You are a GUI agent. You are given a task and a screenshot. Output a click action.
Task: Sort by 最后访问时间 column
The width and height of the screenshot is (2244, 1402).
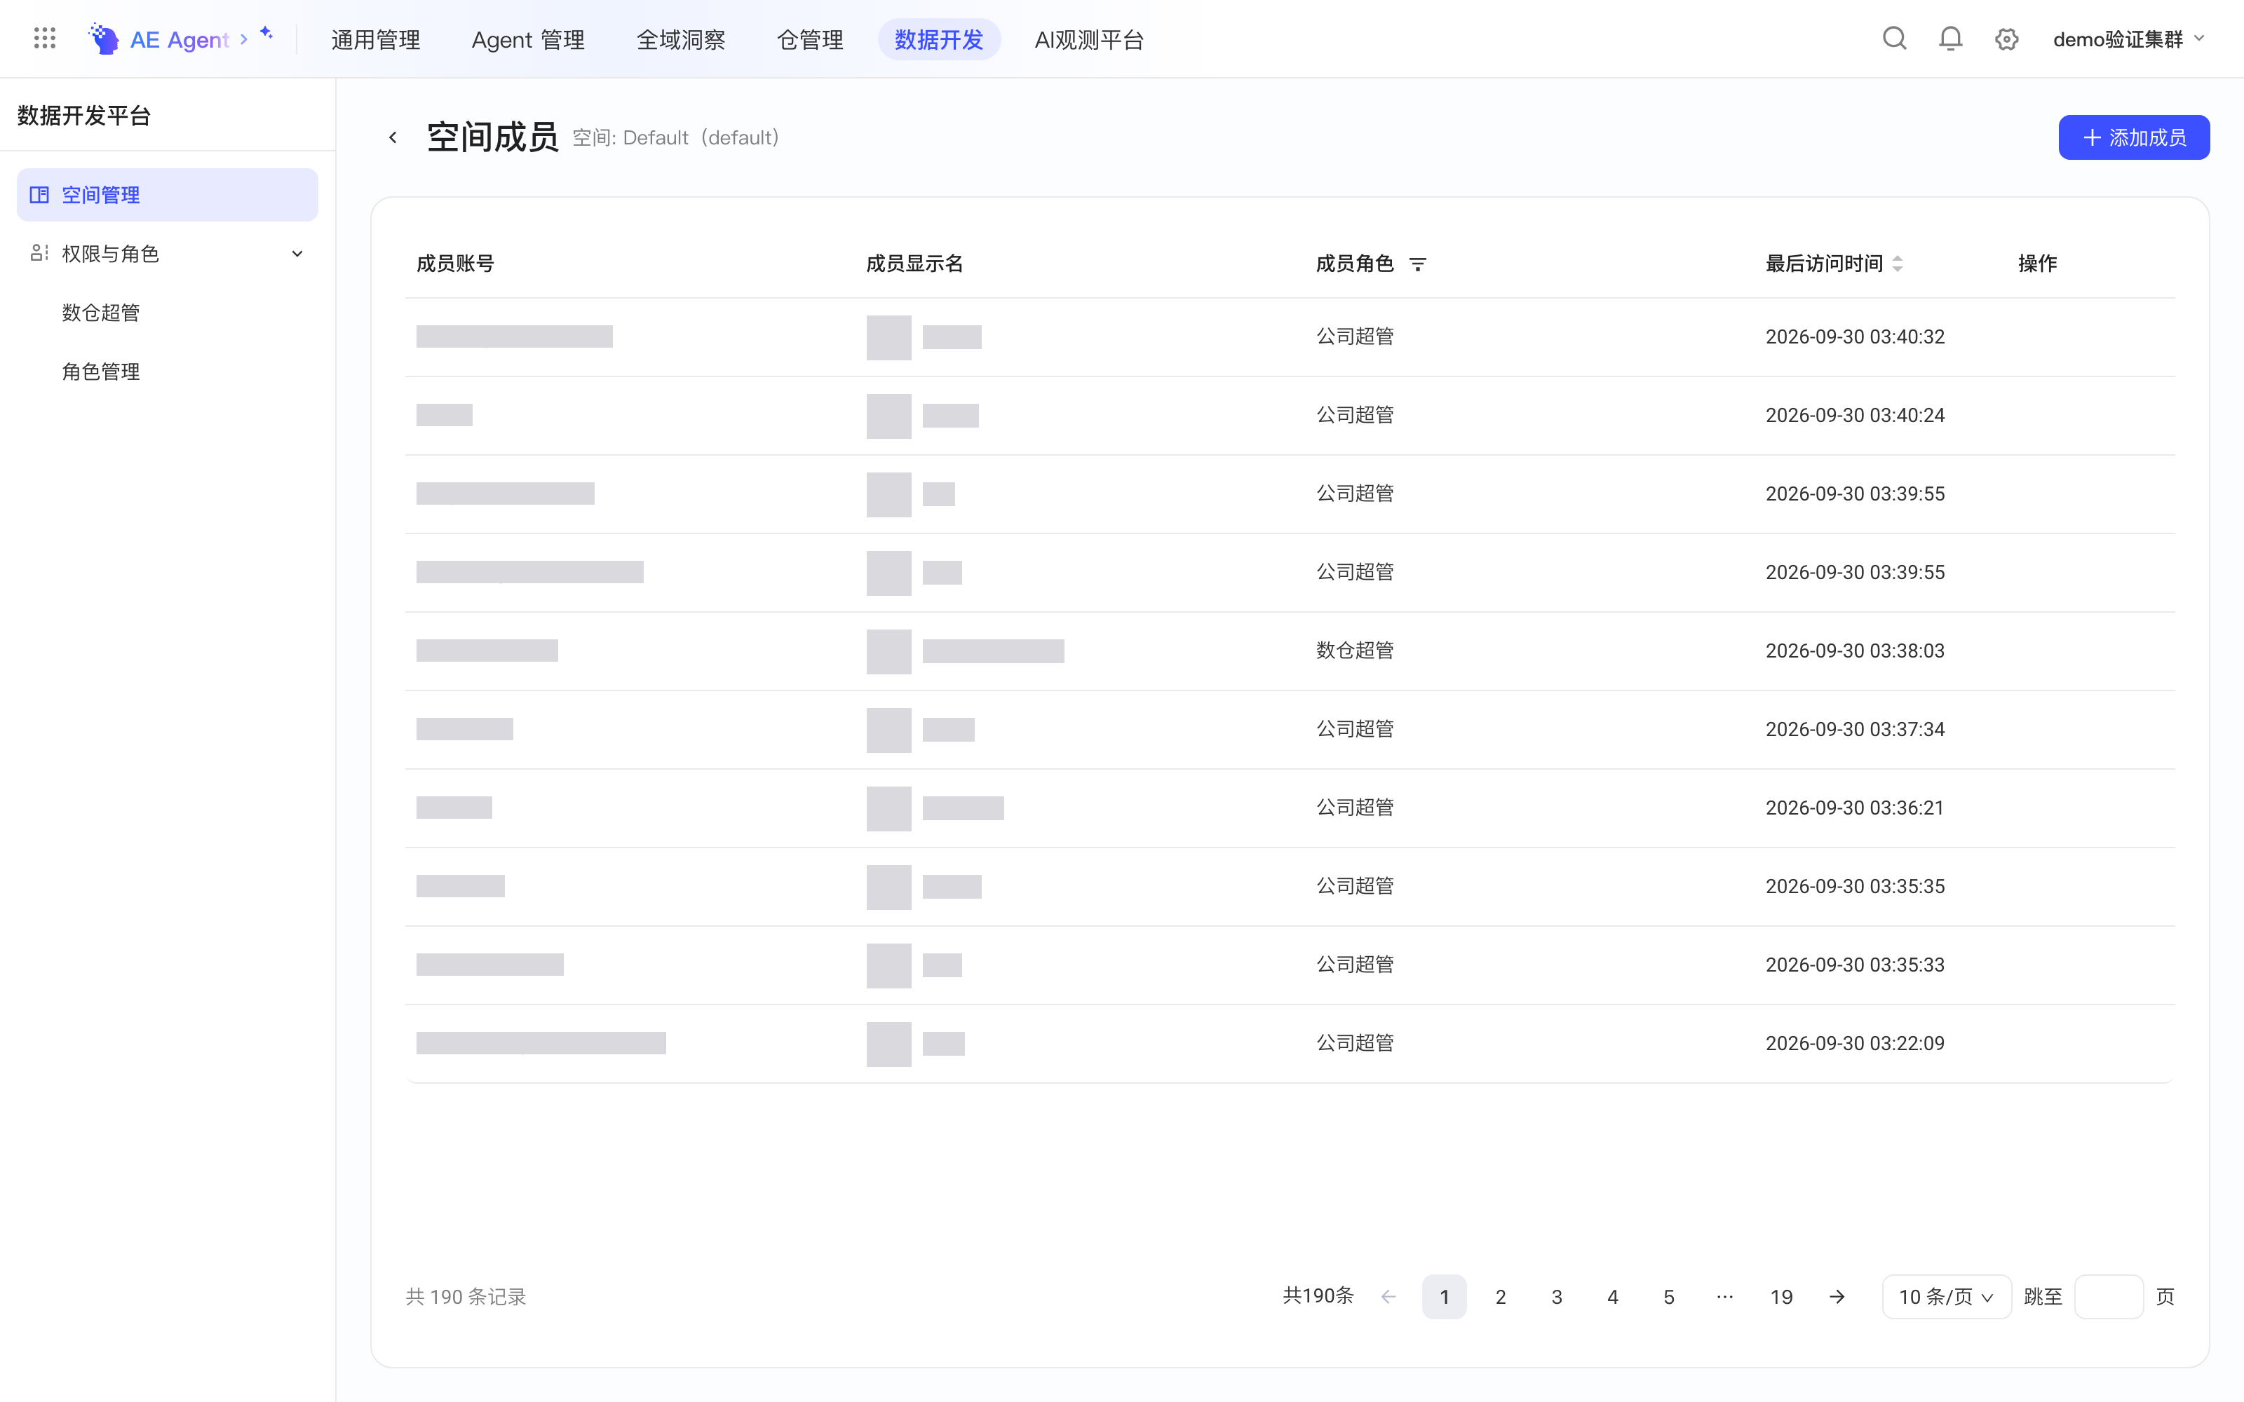[x=1897, y=264]
